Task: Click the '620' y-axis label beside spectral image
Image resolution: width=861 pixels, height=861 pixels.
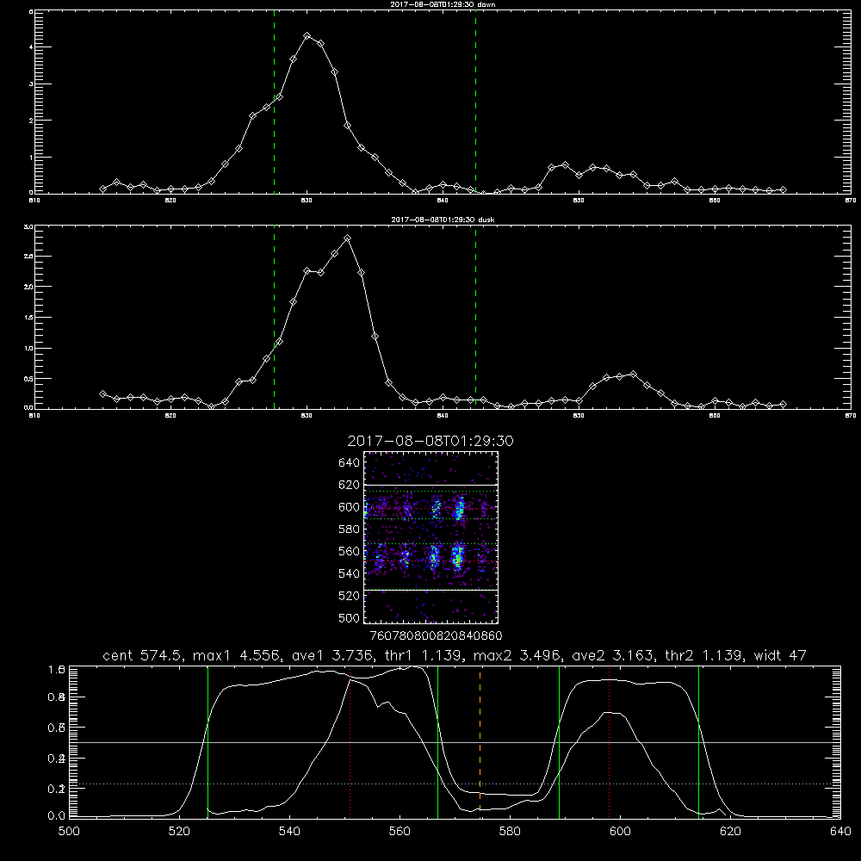Action: 350,485
